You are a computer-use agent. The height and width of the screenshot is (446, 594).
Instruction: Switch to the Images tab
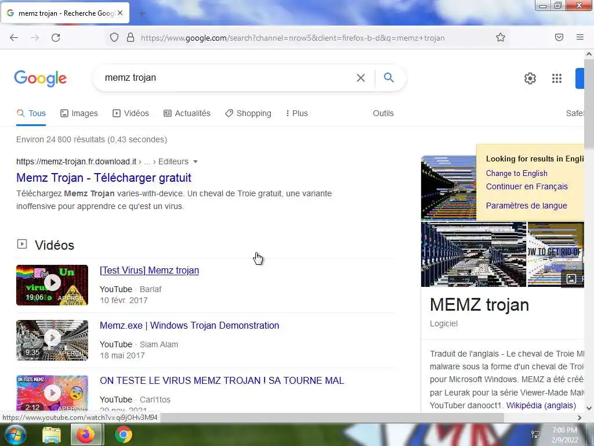[79, 113]
